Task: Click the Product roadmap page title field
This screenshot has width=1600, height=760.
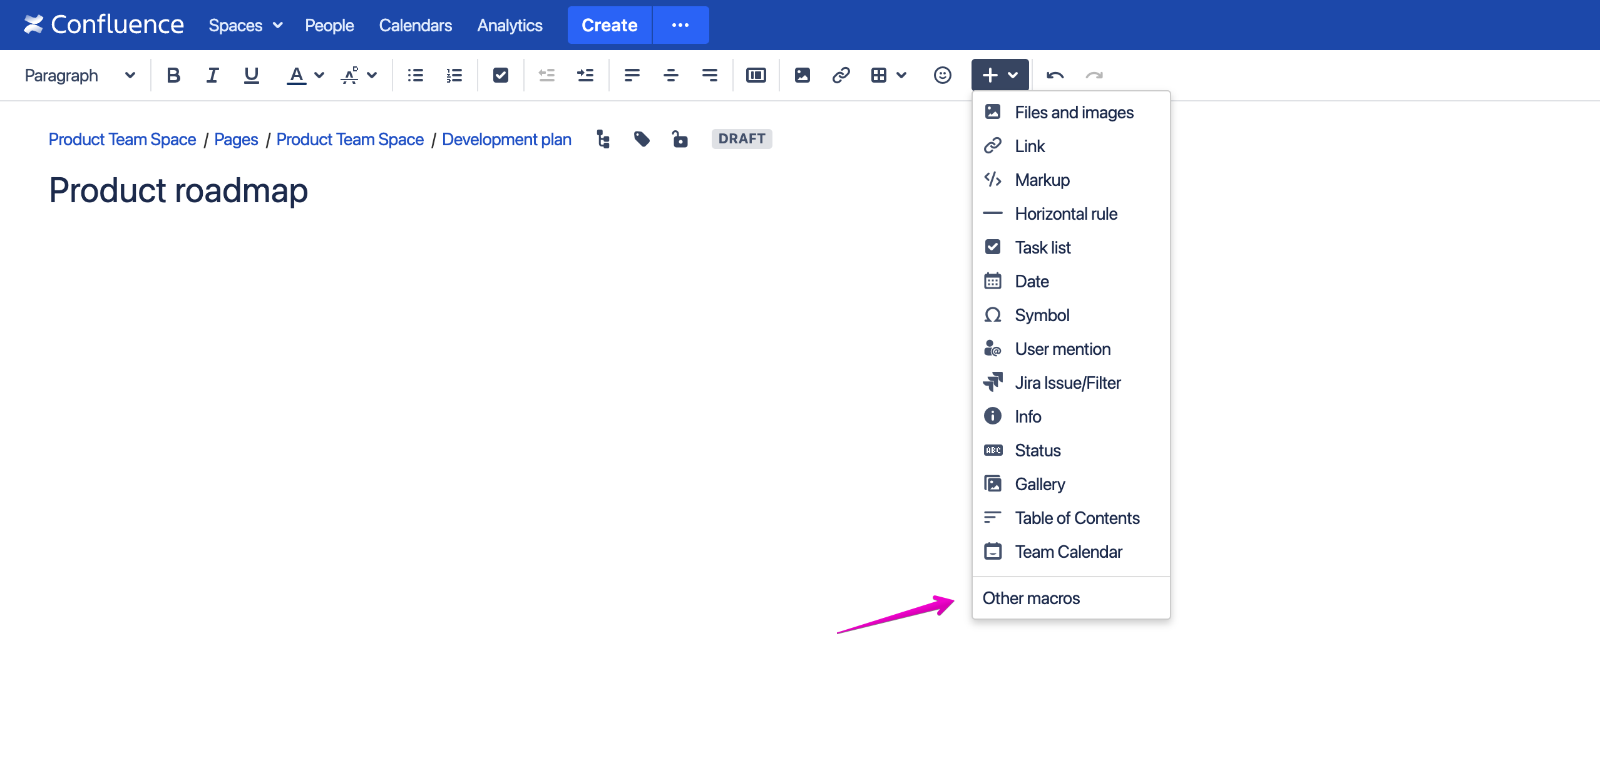Action: [x=178, y=190]
